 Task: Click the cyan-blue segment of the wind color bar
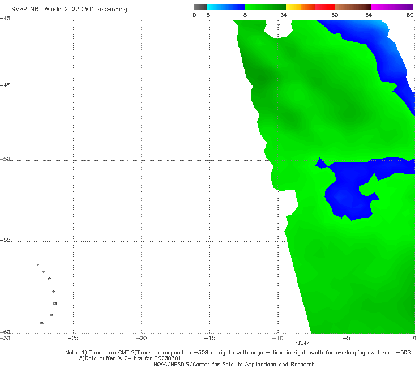coord(226,7)
